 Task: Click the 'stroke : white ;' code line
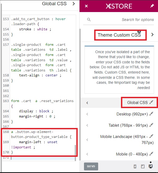(35, 29)
